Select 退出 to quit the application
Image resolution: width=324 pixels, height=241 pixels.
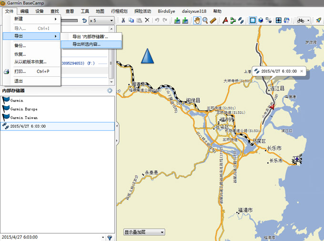click(31, 81)
